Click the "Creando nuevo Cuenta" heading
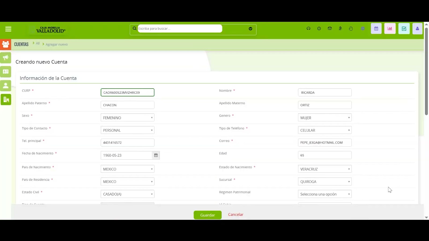The width and height of the screenshot is (429, 241). [x=41, y=62]
